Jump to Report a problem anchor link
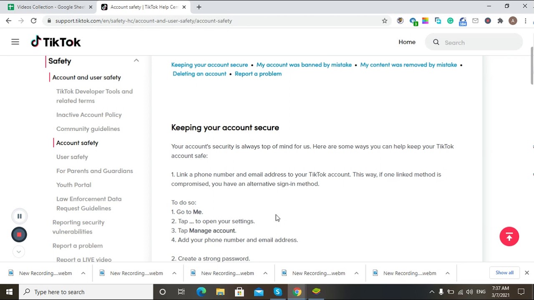Screen dimensions: 534x300 [x=258, y=74]
